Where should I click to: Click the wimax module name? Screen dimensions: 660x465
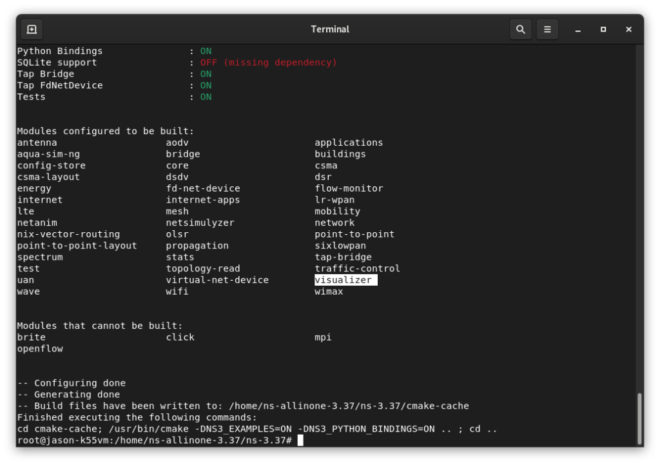[x=329, y=291]
